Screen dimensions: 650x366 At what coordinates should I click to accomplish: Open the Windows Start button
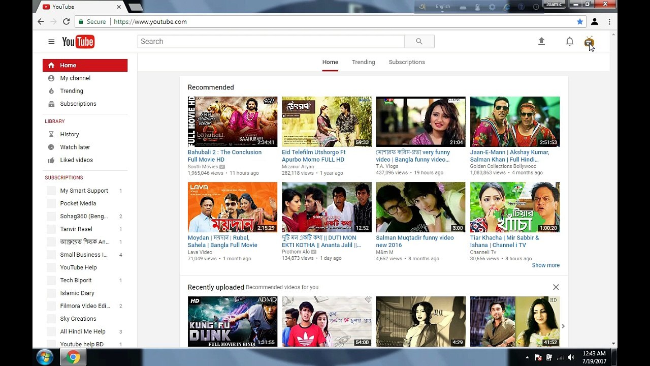(x=45, y=357)
